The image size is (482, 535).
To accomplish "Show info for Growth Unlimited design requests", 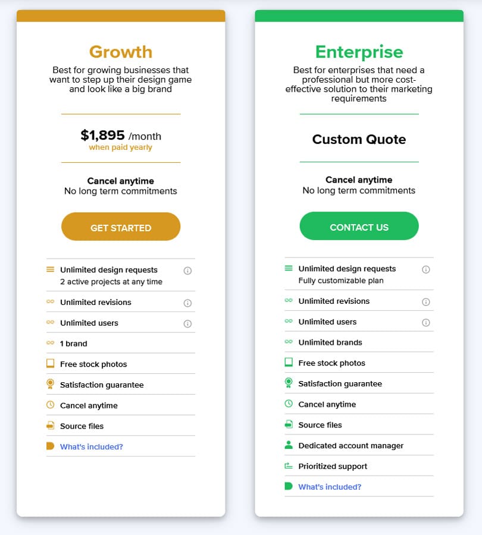I will click(x=187, y=270).
